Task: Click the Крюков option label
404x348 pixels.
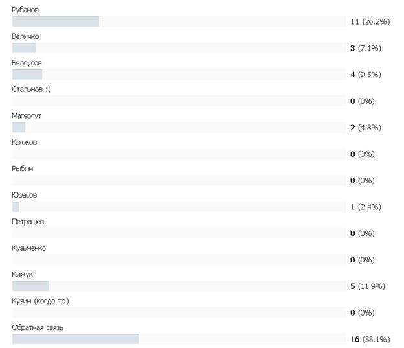Action: click(25, 142)
